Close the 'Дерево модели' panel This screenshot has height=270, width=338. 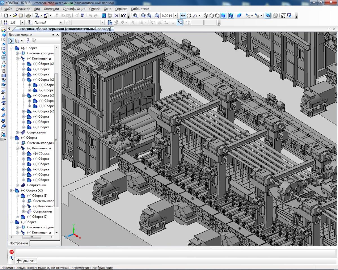point(58,35)
